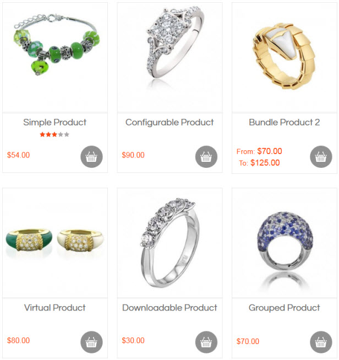Image resolution: width=339 pixels, height=360 pixels.
Task: Open the Simple Product title link
Action: pos(54,122)
